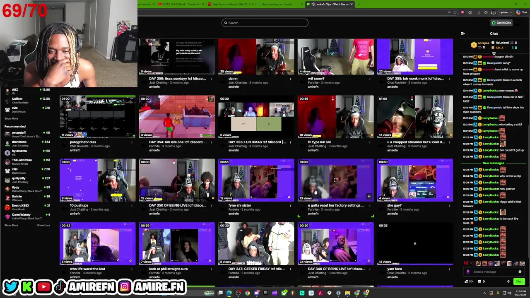
Task: Click the magnifier icon in Kick search bar
Action: [226, 23]
